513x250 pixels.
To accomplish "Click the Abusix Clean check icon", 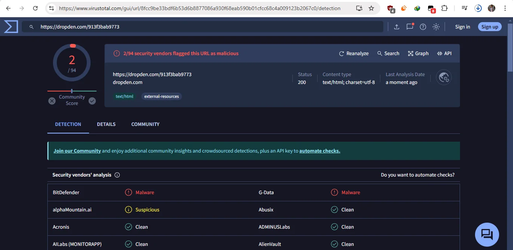I will click(x=334, y=210).
